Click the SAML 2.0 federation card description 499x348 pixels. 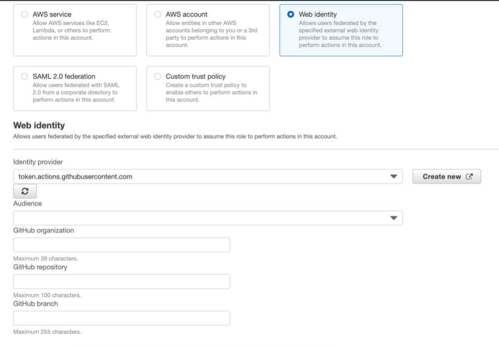[x=76, y=92]
